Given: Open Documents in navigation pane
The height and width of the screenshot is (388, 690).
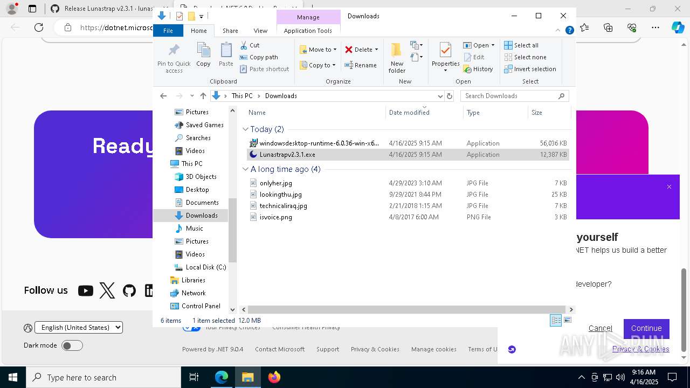Looking at the screenshot, I should pyautogui.click(x=197, y=203).
